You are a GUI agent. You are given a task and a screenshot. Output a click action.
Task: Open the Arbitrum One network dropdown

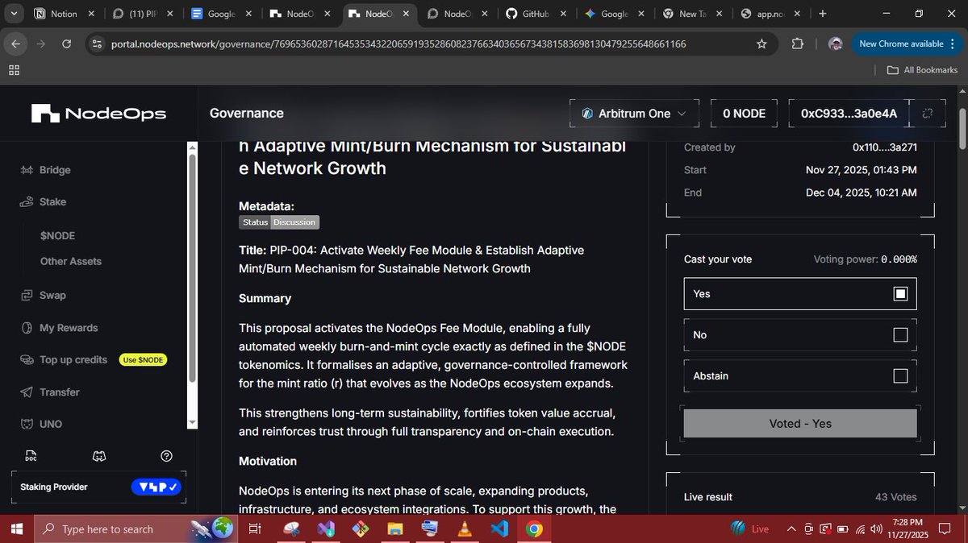pos(634,114)
